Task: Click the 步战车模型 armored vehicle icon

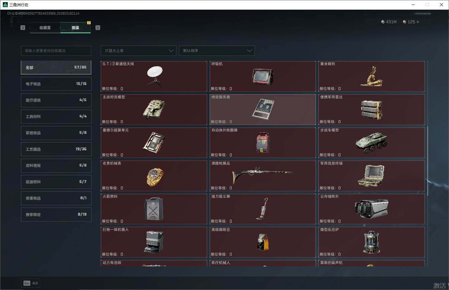Action: pos(371,143)
